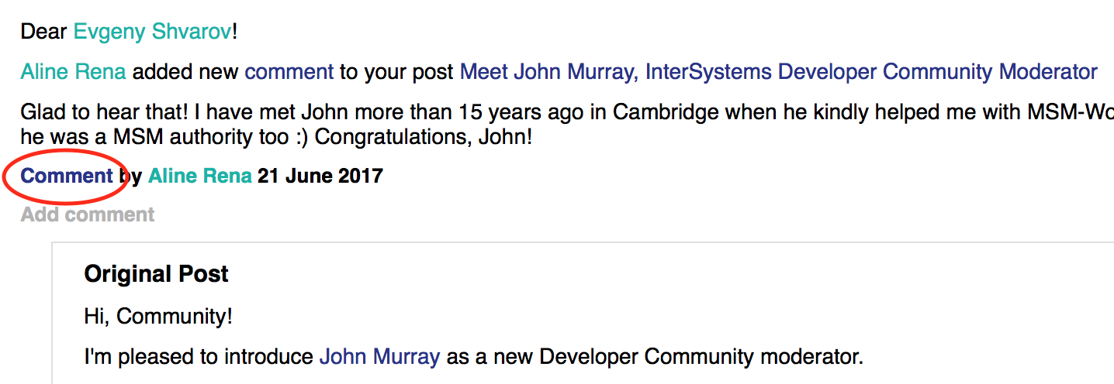This screenshot has width=1114, height=384.
Task: Open Aline Rena's profile in the notification line
Action: click(x=73, y=72)
